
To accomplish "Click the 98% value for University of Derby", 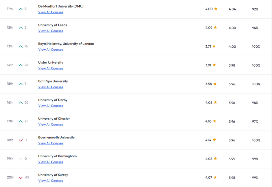I will (255, 103).
